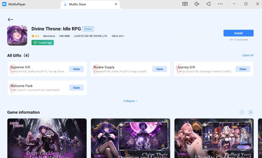Click the 948.4MB size text
This screenshot has width=262, height=158.
[64, 36]
